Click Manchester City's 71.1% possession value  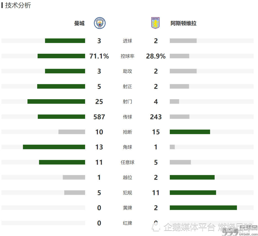[x=99, y=56]
